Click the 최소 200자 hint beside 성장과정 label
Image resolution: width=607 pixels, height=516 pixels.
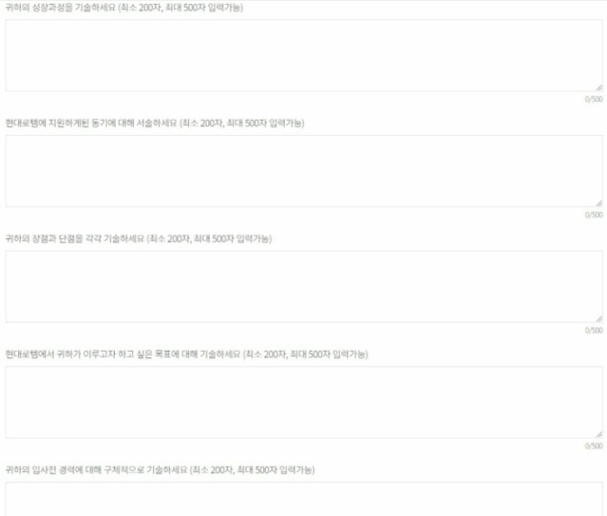point(141,7)
